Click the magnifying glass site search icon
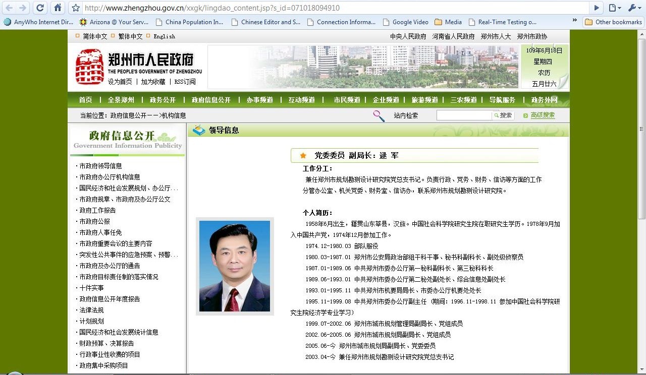 click(379, 115)
